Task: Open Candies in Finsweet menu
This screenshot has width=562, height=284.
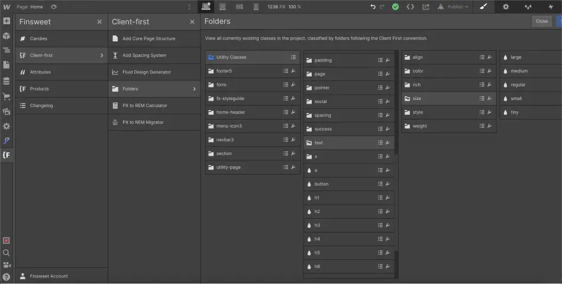Action: click(x=62, y=38)
